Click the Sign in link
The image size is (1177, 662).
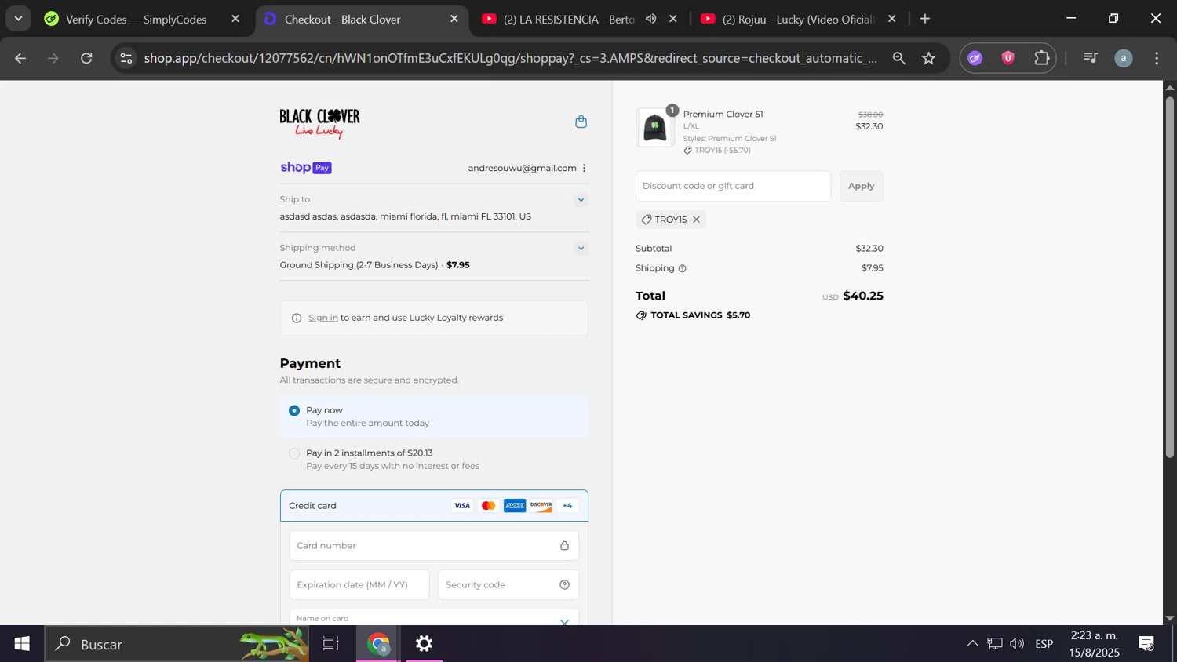[323, 318]
